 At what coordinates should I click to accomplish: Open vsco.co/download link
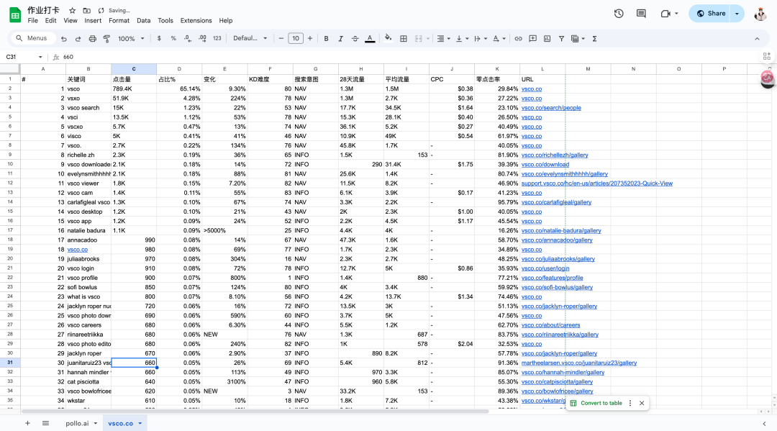(x=545, y=165)
